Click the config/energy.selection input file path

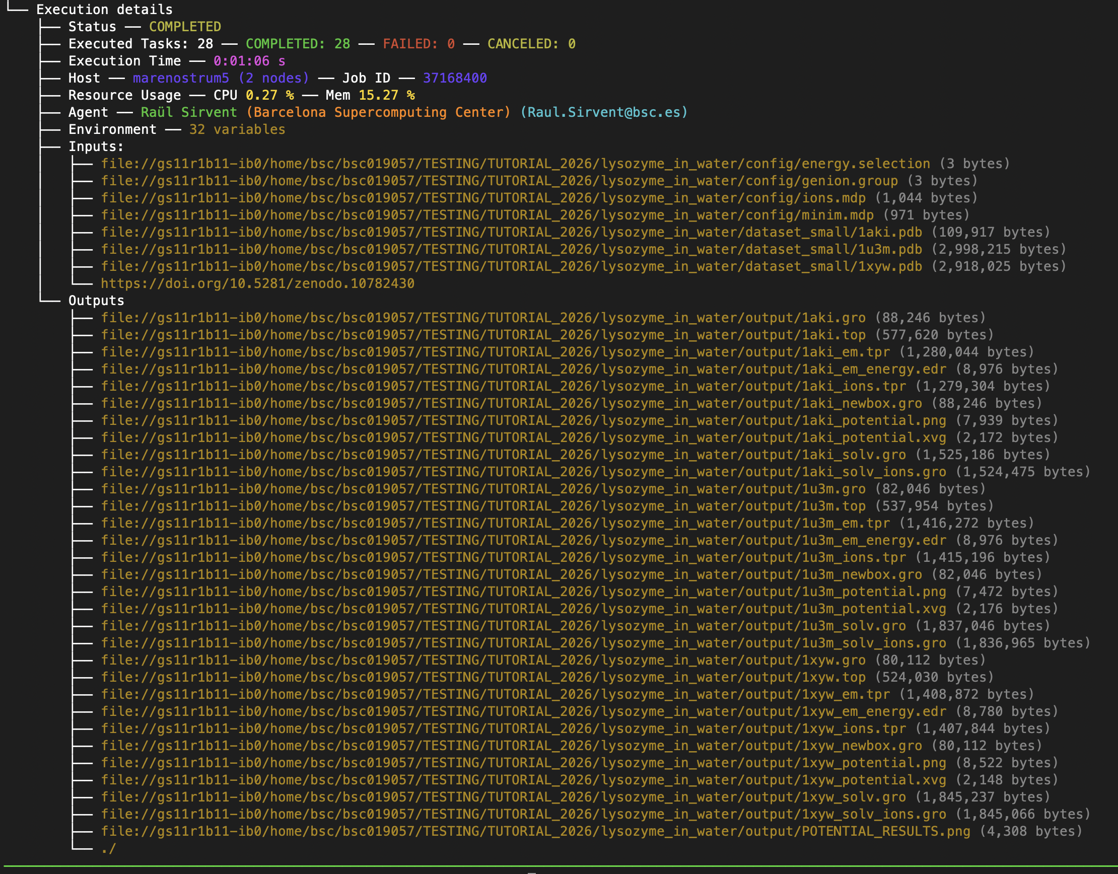(x=516, y=164)
